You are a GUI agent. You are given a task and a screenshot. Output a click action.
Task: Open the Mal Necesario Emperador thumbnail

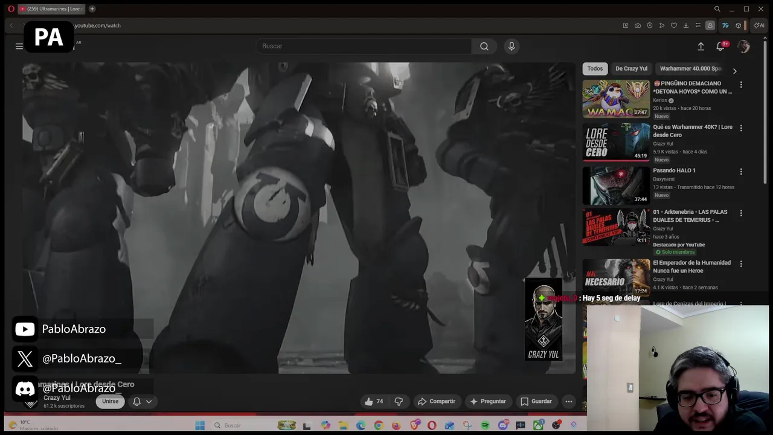616,277
